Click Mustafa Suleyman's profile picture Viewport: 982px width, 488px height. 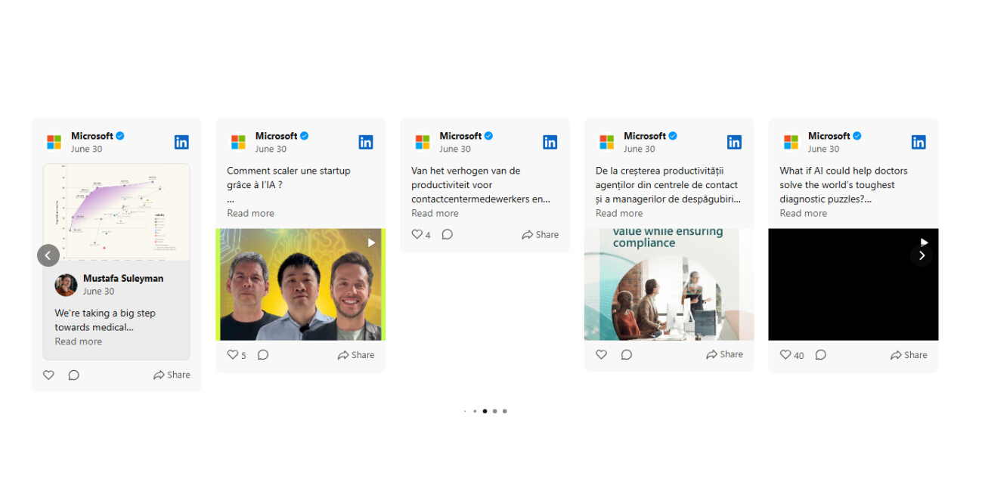coord(66,285)
